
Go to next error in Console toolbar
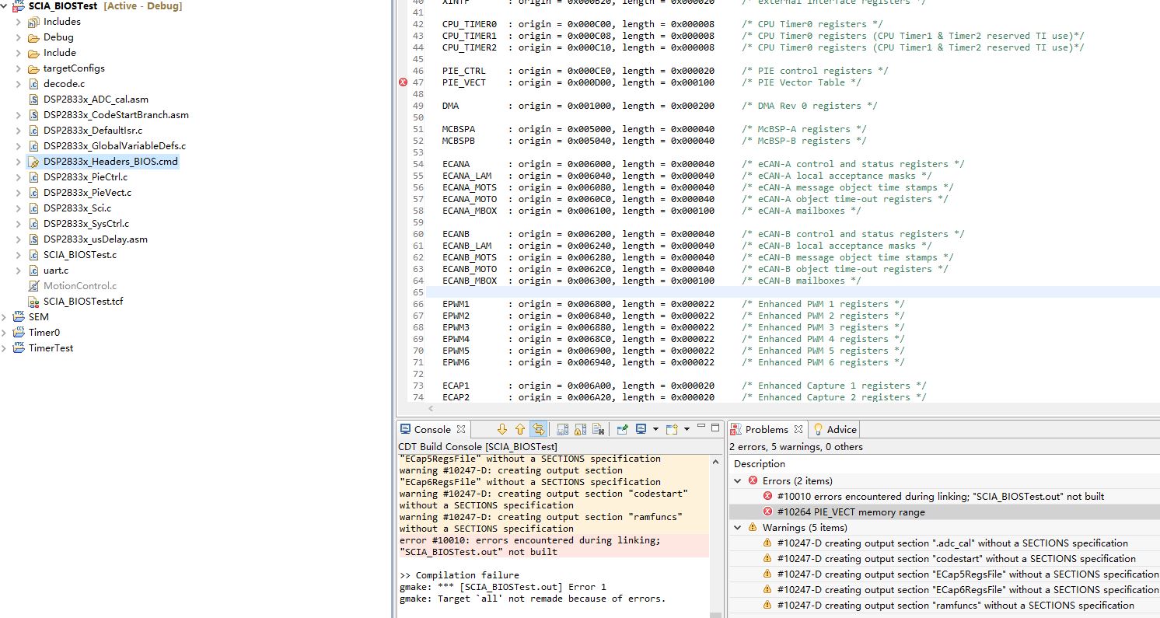tap(501, 429)
